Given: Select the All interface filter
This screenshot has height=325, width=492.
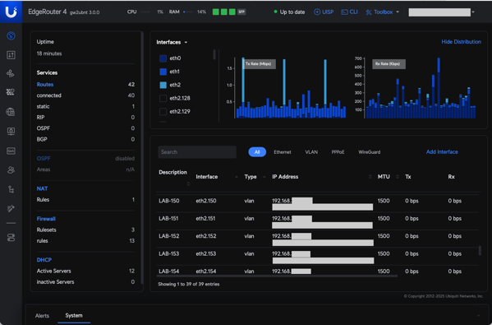Looking at the screenshot, I should (257, 152).
